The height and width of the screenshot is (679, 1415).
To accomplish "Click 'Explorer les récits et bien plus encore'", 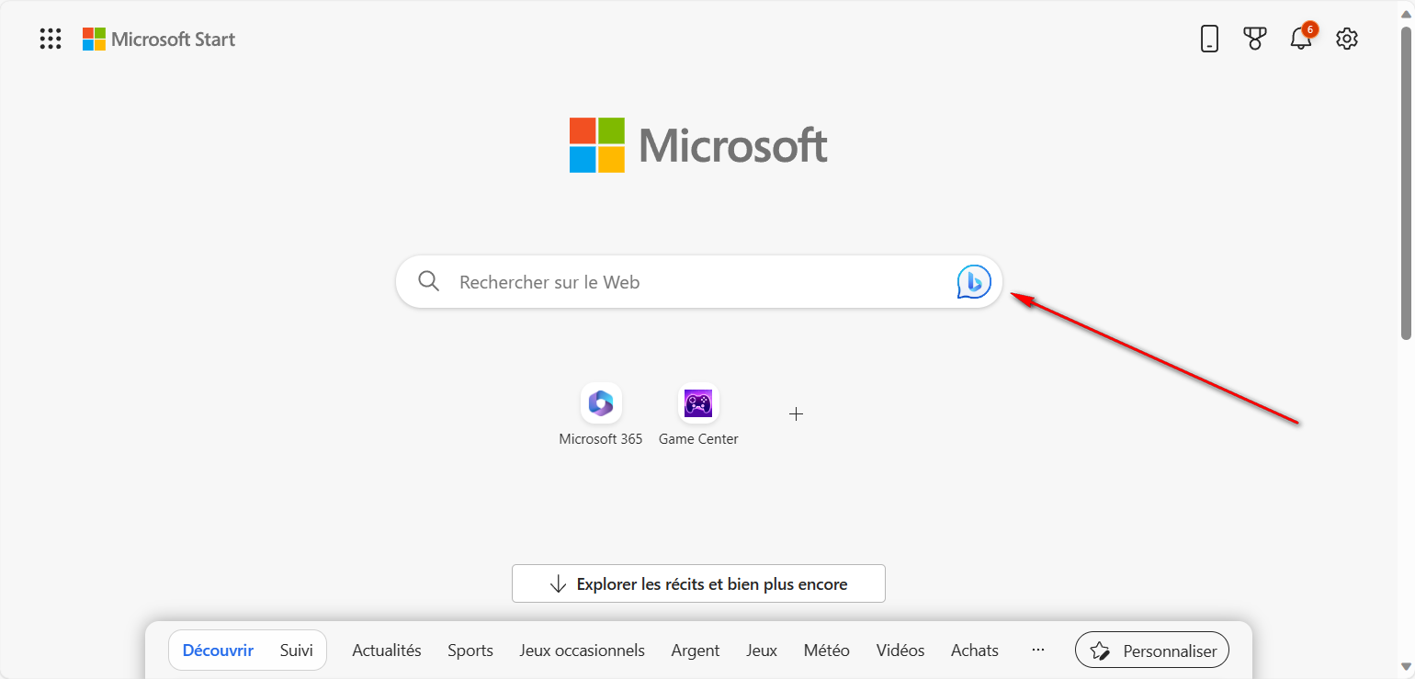I will [698, 583].
